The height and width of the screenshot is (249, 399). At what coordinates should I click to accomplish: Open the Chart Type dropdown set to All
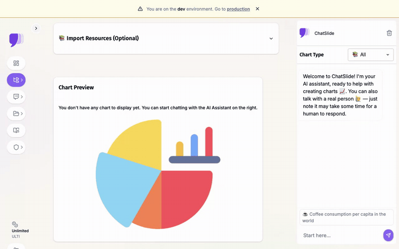click(371, 55)
